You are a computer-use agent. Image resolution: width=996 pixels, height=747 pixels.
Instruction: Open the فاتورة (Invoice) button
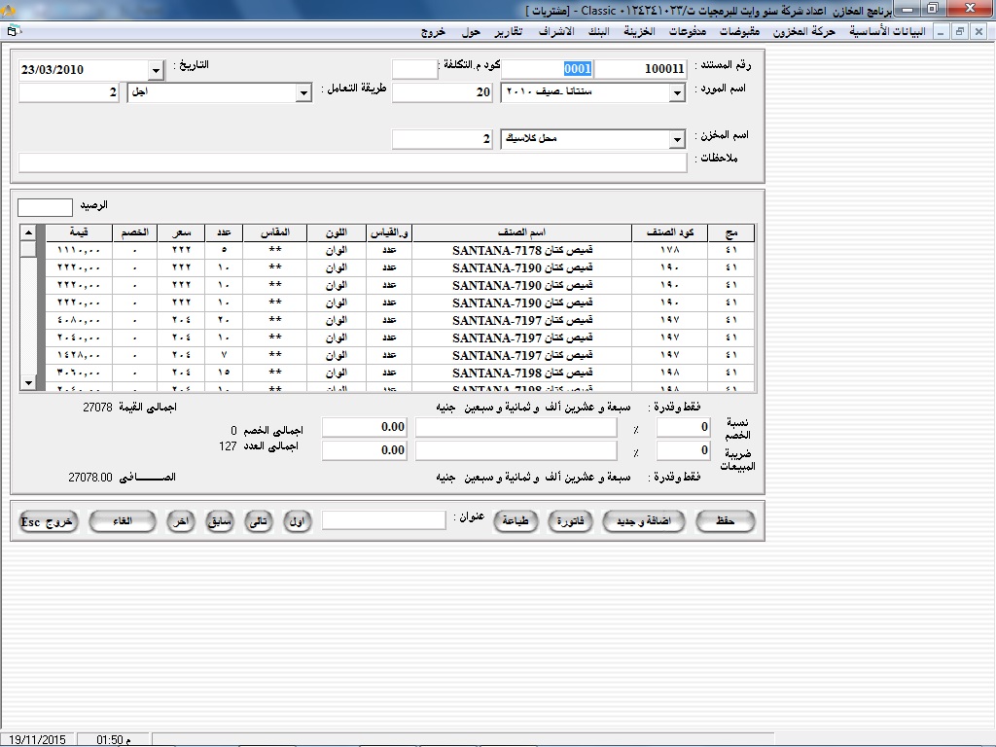[570, 522]
